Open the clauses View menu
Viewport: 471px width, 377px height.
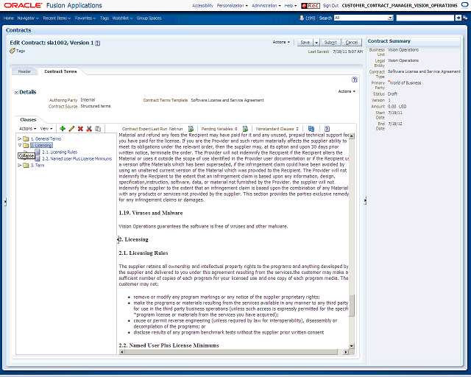pos(46,129)
